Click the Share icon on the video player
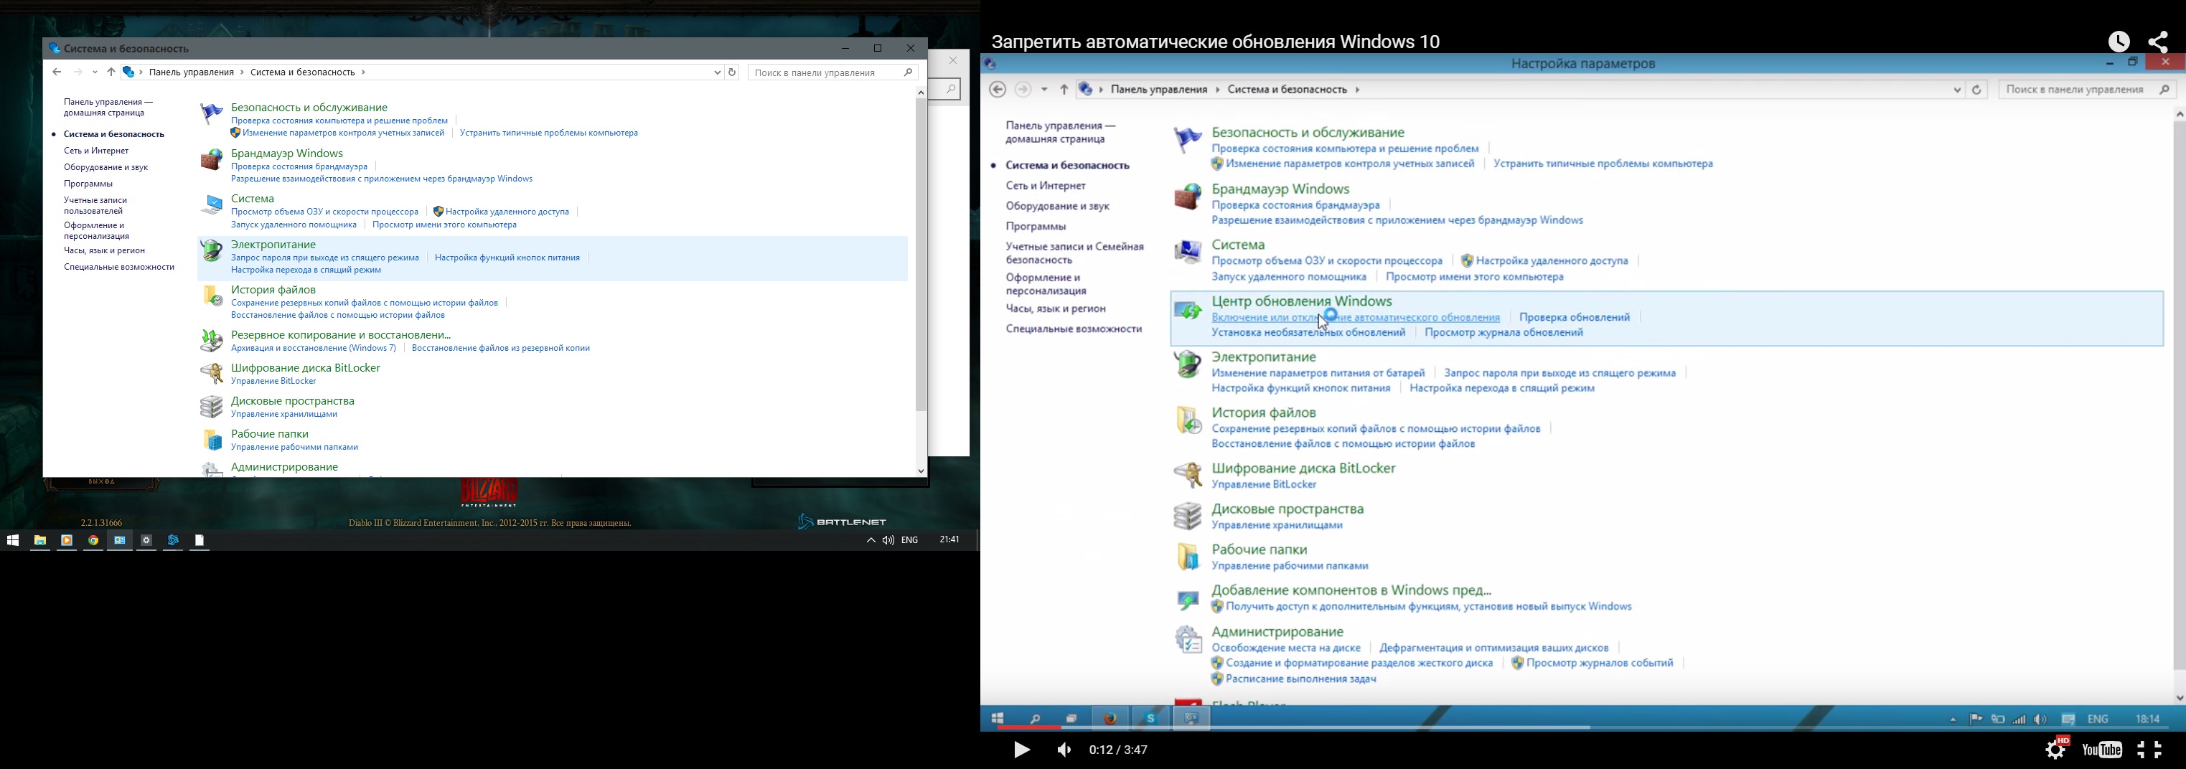The image size is (2186, 769). (2158, 42)
